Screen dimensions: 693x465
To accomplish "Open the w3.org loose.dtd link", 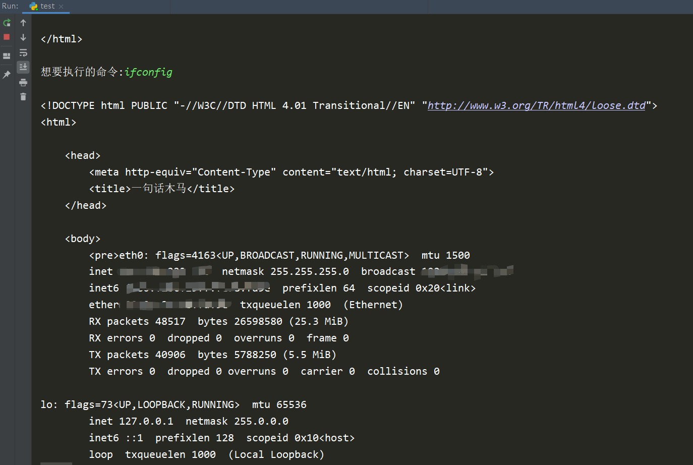I will tap(536, 105).
